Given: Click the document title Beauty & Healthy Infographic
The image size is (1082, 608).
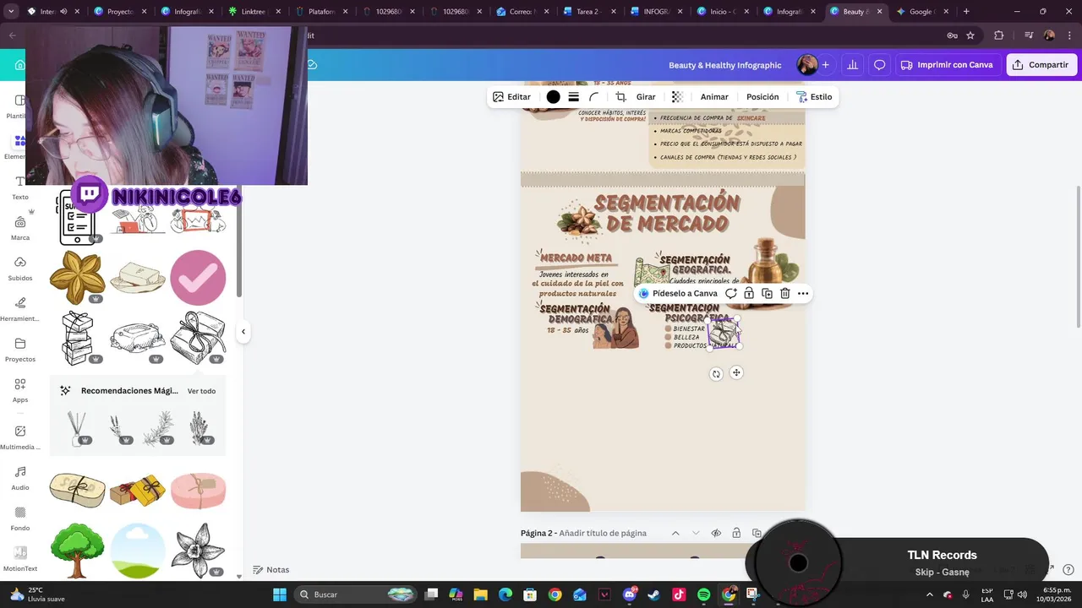Looking at the screenshot, I should point(725,65).
